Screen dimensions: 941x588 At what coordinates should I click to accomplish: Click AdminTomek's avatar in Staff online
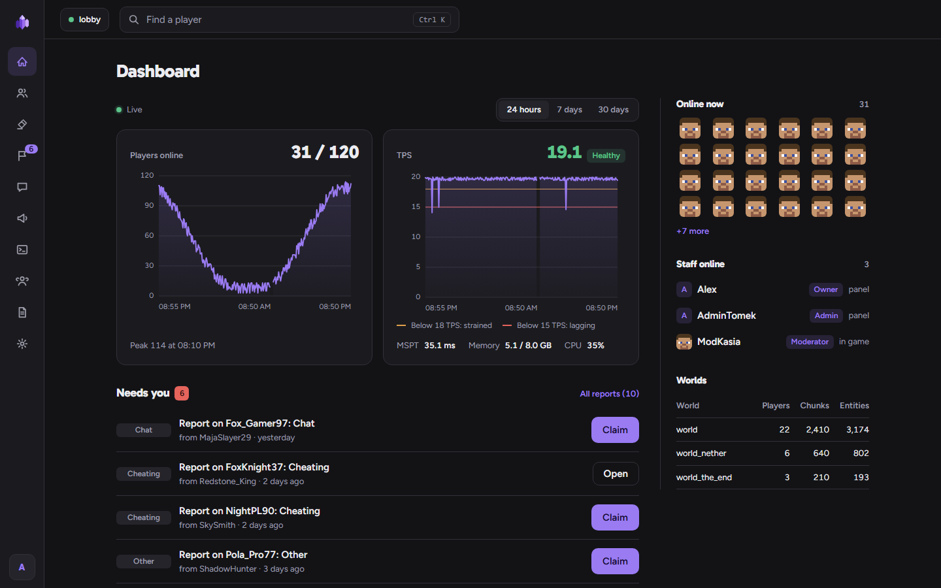coord(684,316)
